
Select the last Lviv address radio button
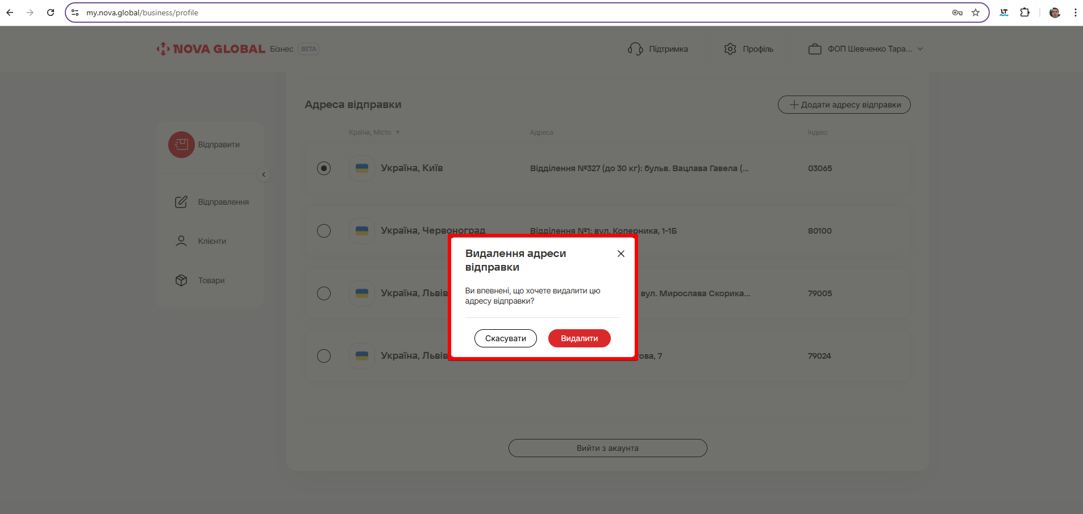324,356
